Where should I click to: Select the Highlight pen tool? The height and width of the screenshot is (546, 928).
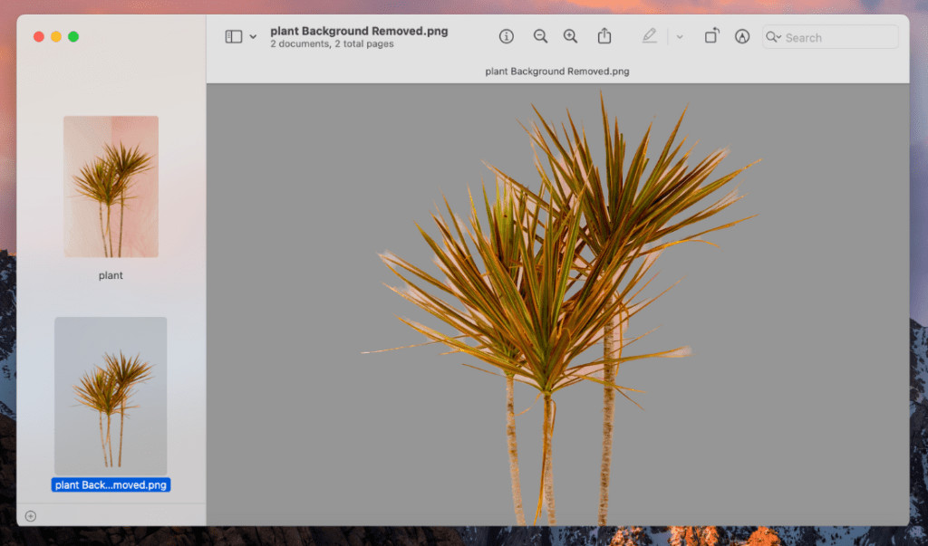(x=649, y=36)
